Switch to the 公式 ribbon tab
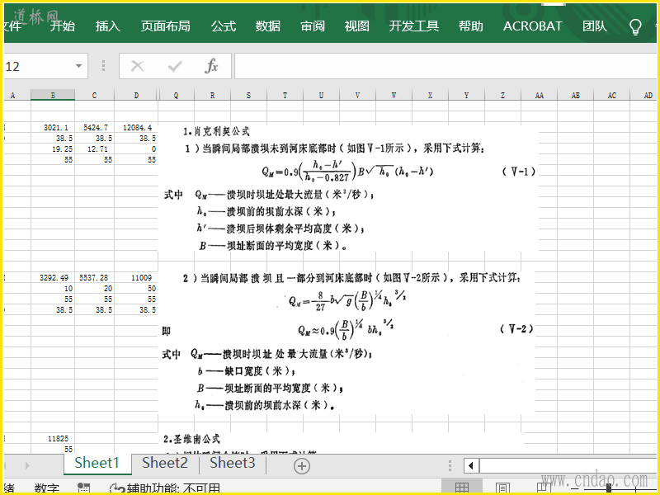 pyautogui.click(x=223, y=26)
